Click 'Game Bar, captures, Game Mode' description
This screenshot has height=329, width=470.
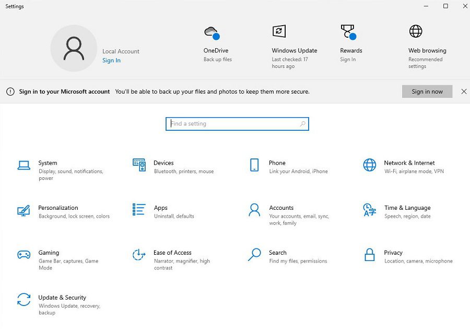pyautogui.click(x=68, y=265)
